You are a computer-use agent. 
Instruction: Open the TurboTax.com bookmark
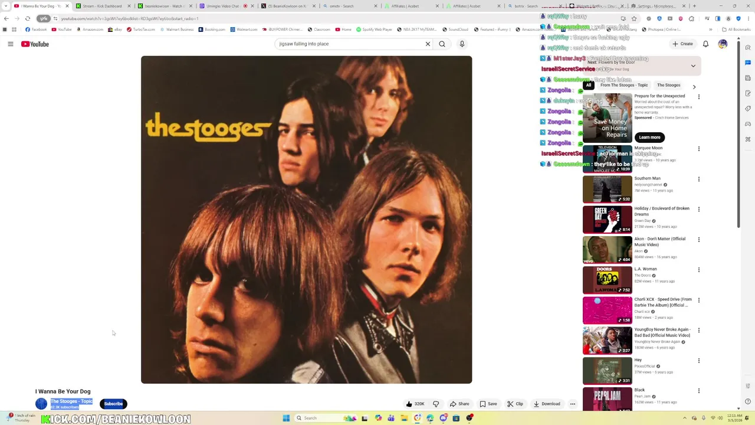point(141,30)
